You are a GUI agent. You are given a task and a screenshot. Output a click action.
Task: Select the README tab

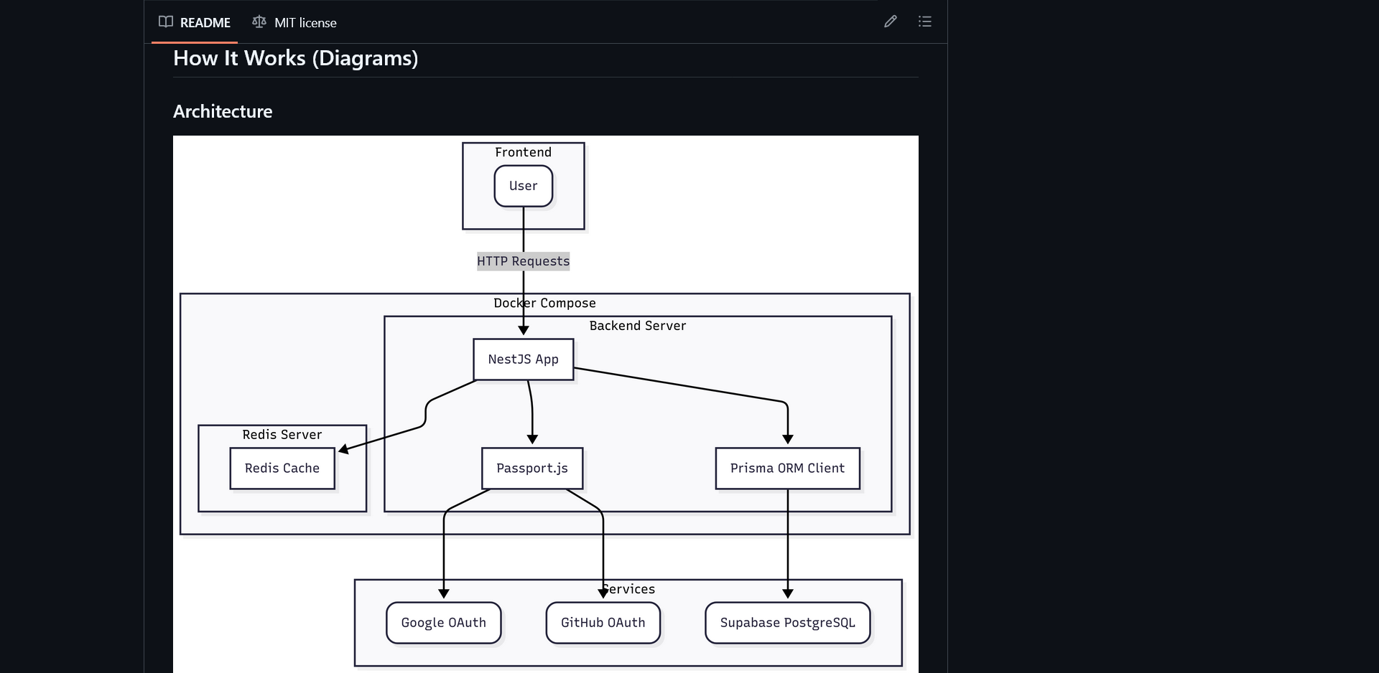(205, 22)
